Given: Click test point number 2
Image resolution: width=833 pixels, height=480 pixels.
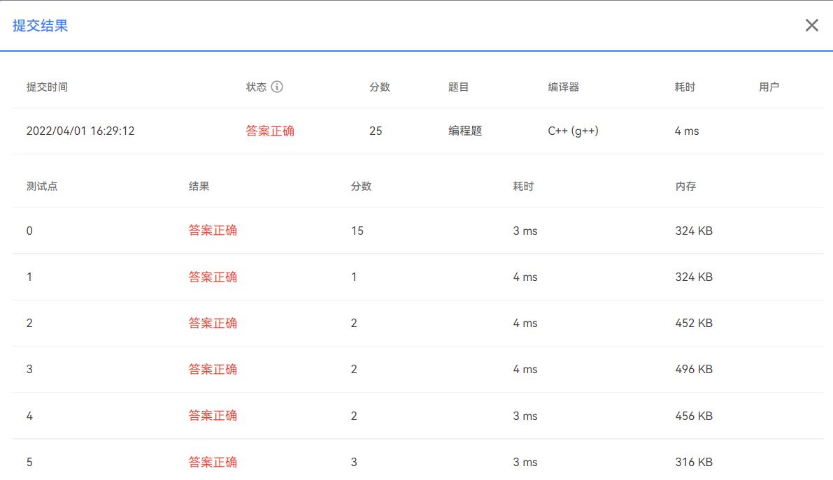Looking at the screenshot, I should click(29, 323).
